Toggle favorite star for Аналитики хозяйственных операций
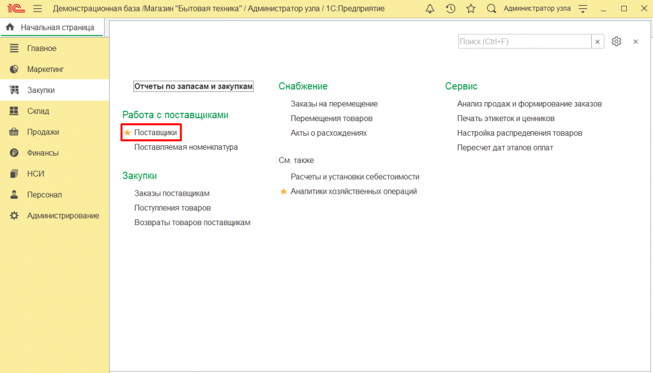Viewport: 653px width, 373px height. 283,191
